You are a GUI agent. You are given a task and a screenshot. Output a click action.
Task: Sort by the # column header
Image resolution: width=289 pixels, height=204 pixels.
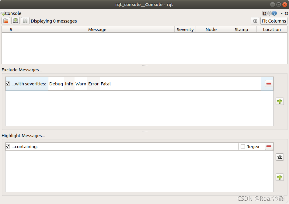coord(11,30)
